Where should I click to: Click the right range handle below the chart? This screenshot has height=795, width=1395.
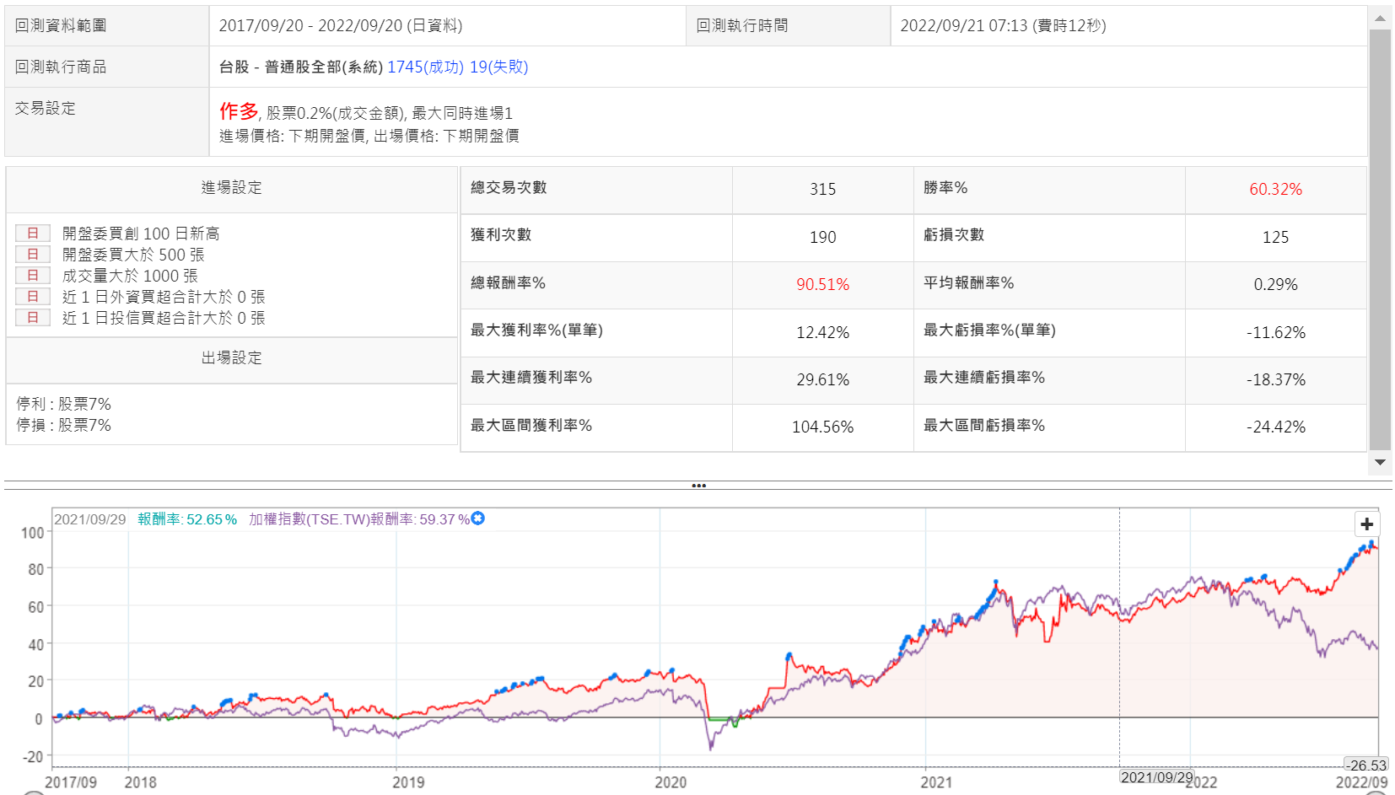(1376, 792)
